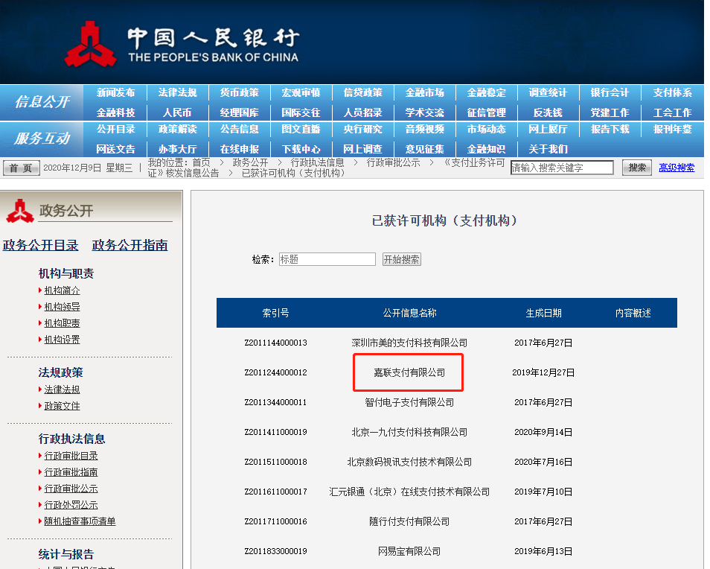The height and width of the screenshot is (569, 710).
Task: Open 央行研究 navigation item
Action: point(362,129)
